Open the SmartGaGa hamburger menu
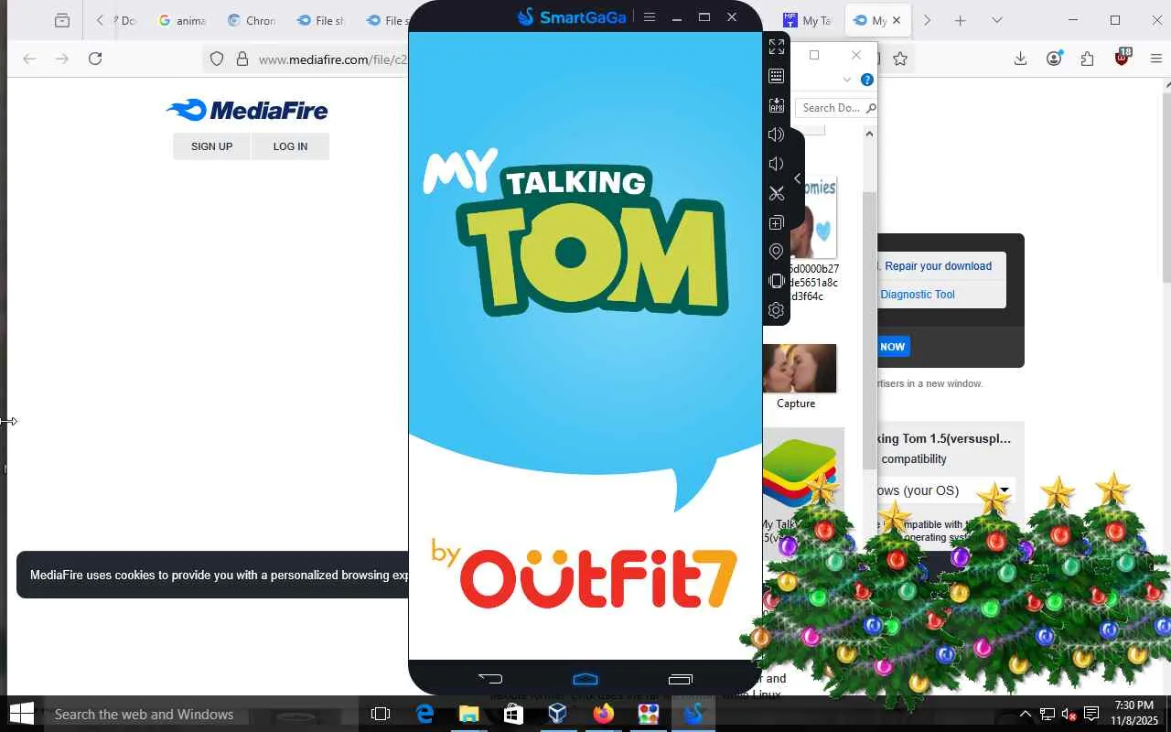This screenshot has width=1171, height=732. [x=650, y=16]
